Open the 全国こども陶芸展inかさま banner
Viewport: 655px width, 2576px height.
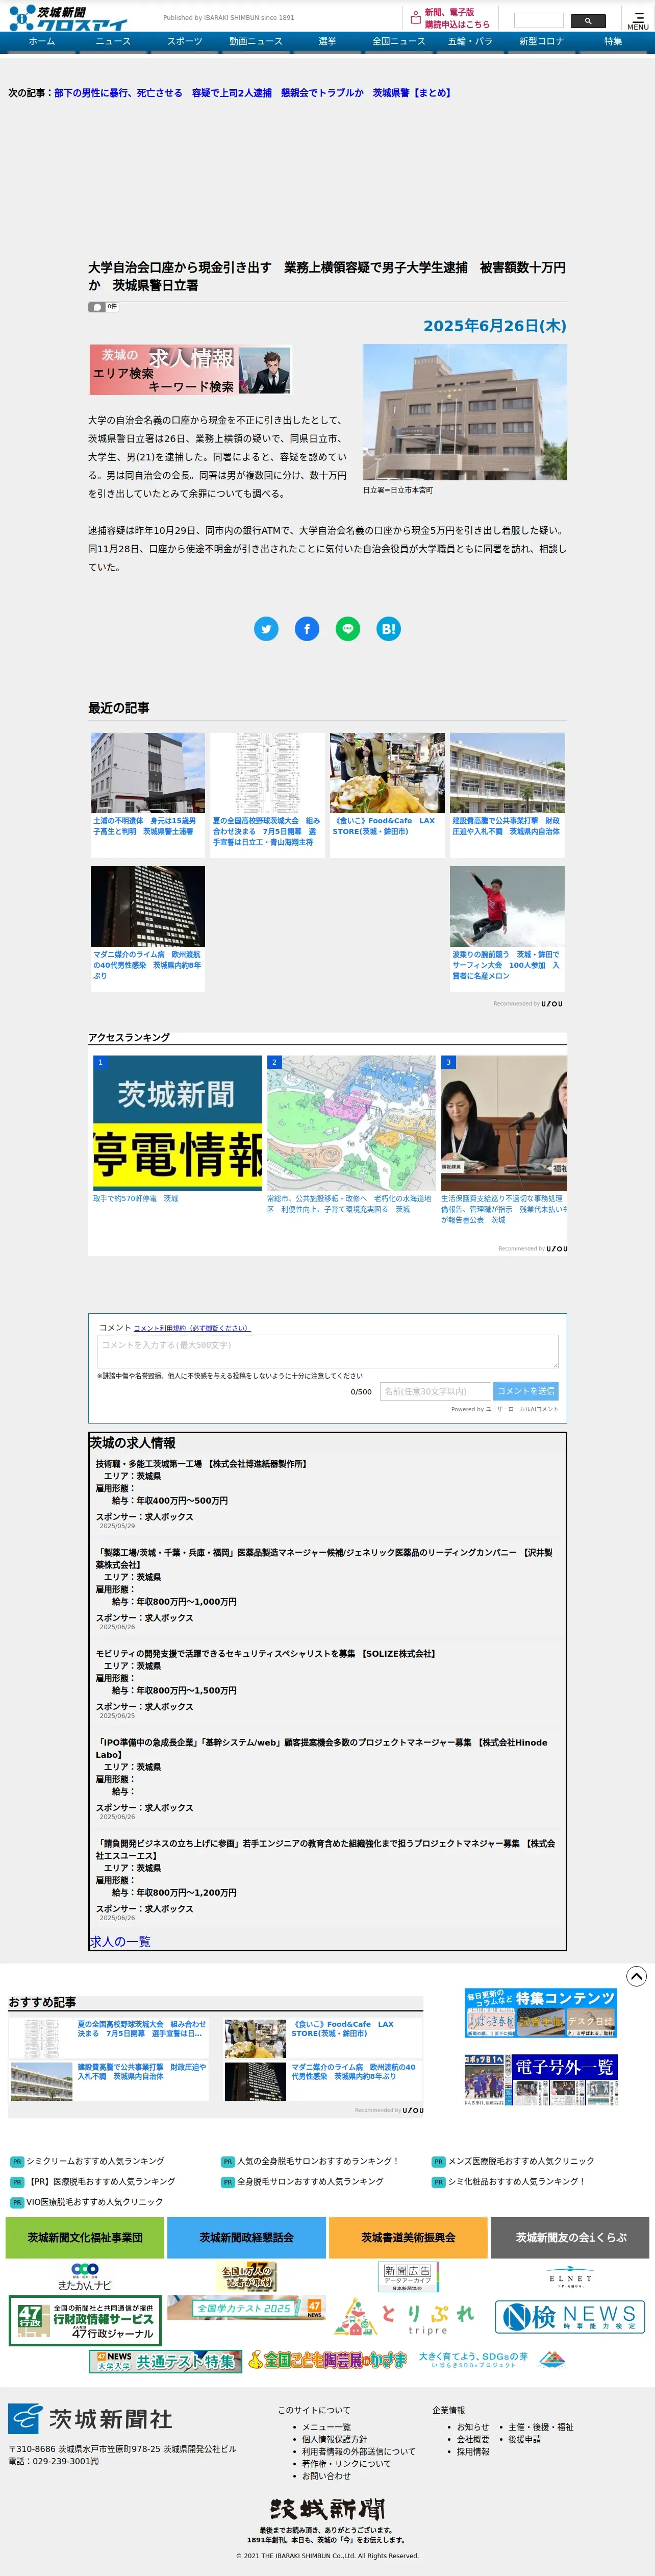[x=328, y=2360]
